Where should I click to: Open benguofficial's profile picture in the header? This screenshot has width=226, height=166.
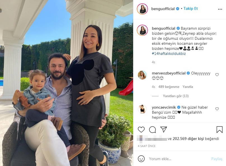142,9
